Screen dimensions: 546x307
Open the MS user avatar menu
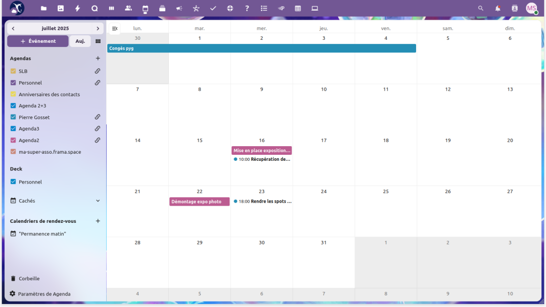pyautogui.click(x=531, y=8)
